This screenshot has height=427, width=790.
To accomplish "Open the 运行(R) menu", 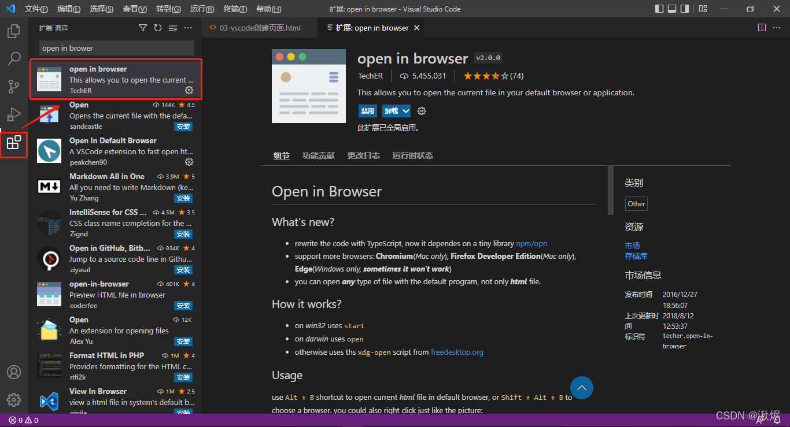I will click(x=202, y=9).
